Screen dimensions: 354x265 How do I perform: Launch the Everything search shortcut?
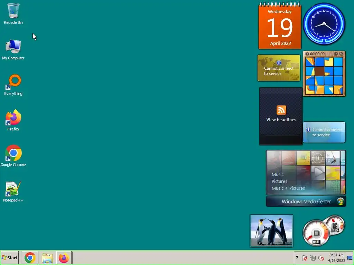coord(13,85)
